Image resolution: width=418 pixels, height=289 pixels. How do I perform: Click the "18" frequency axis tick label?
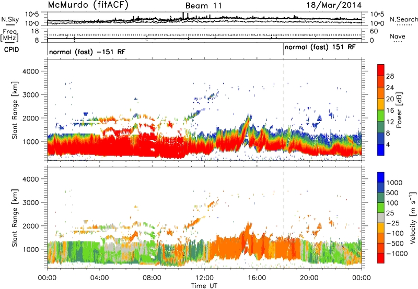pos(34,31)
